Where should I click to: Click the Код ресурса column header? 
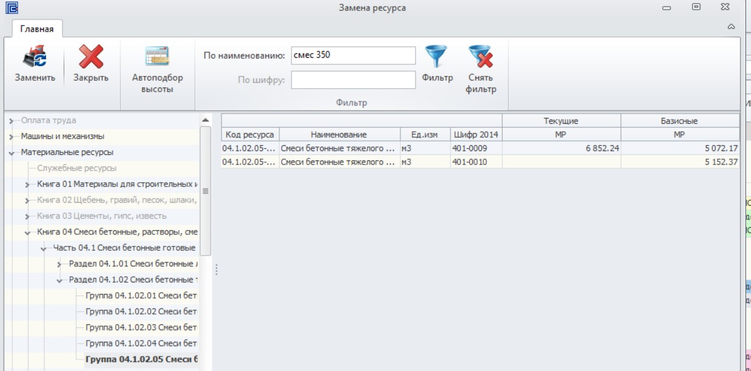click(x=250, y=135)
